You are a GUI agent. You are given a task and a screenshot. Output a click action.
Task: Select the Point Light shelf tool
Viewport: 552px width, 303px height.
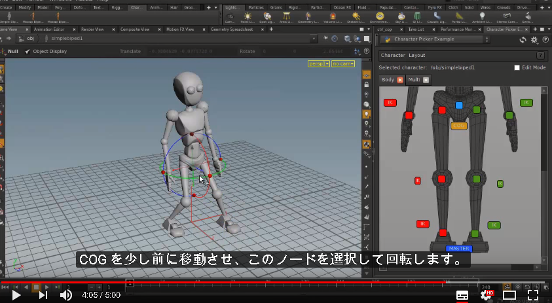(248, 17)
